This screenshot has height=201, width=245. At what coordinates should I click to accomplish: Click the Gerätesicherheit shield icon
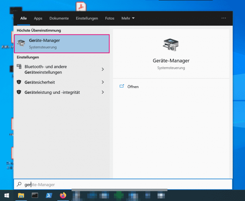tap(20, 82)
